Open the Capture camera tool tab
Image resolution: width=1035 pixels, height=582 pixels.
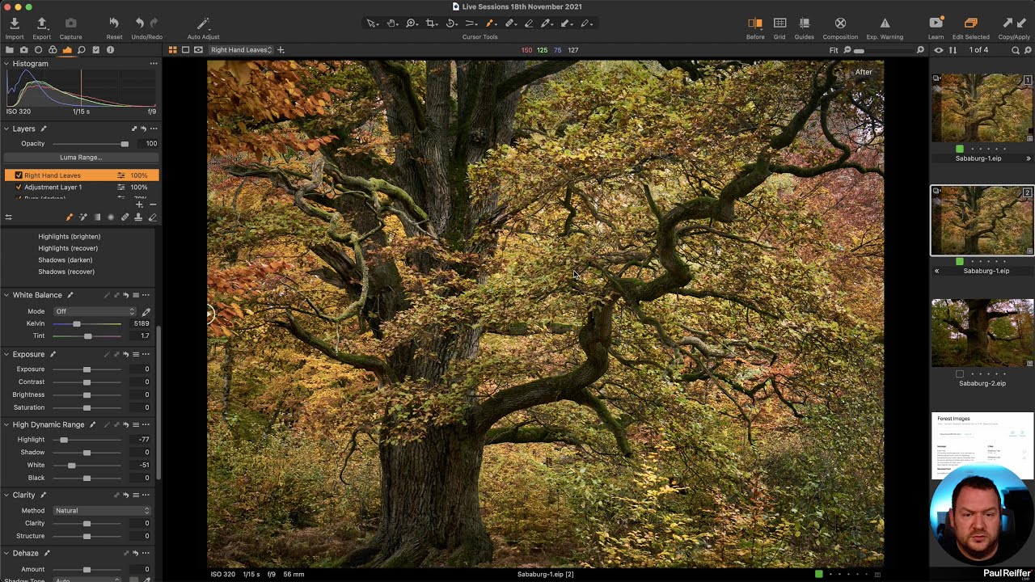tap(23, 50)
